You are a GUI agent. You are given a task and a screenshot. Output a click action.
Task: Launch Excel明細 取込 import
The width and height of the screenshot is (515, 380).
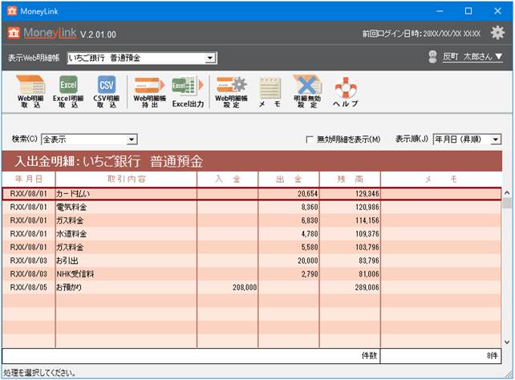[68, 91]
